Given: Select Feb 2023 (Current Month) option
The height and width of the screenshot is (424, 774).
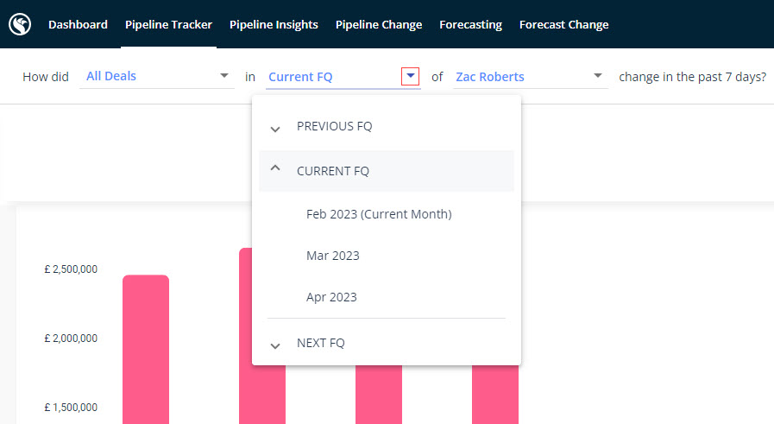Looking at the screenshot, I should tap(379, 214).
